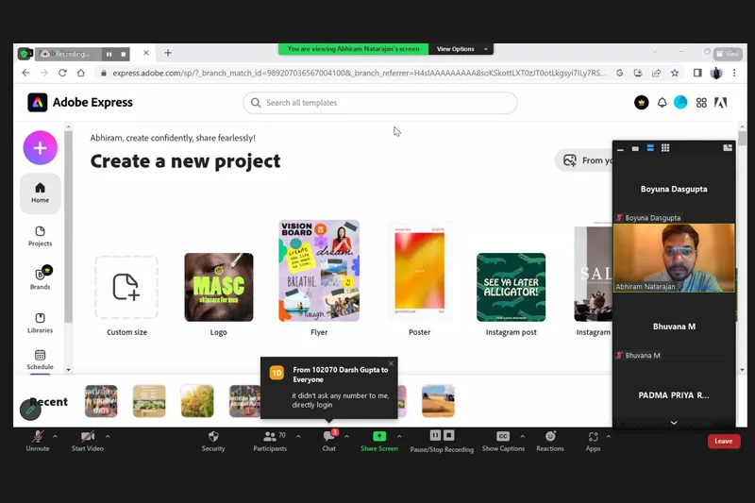
Task: Expand the arrow beside Share Screen
Action: [x=399, y=437]
